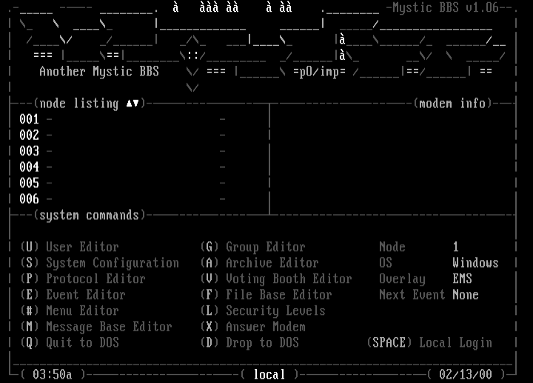Open the User Editor menu entry
Image resolution: width=533 pixels, height=383 pixels.
click(69, 247)
